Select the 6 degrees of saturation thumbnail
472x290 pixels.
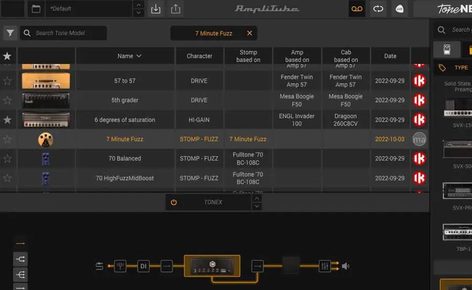46,120
